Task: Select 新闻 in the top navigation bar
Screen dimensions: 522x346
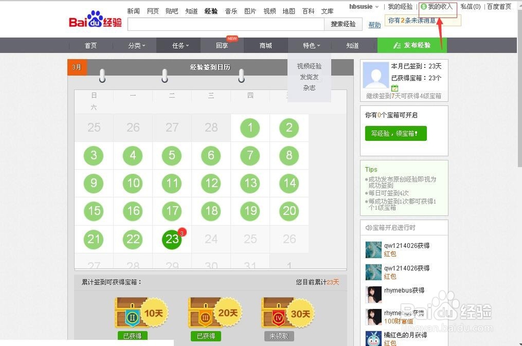Action: (133, 10)
